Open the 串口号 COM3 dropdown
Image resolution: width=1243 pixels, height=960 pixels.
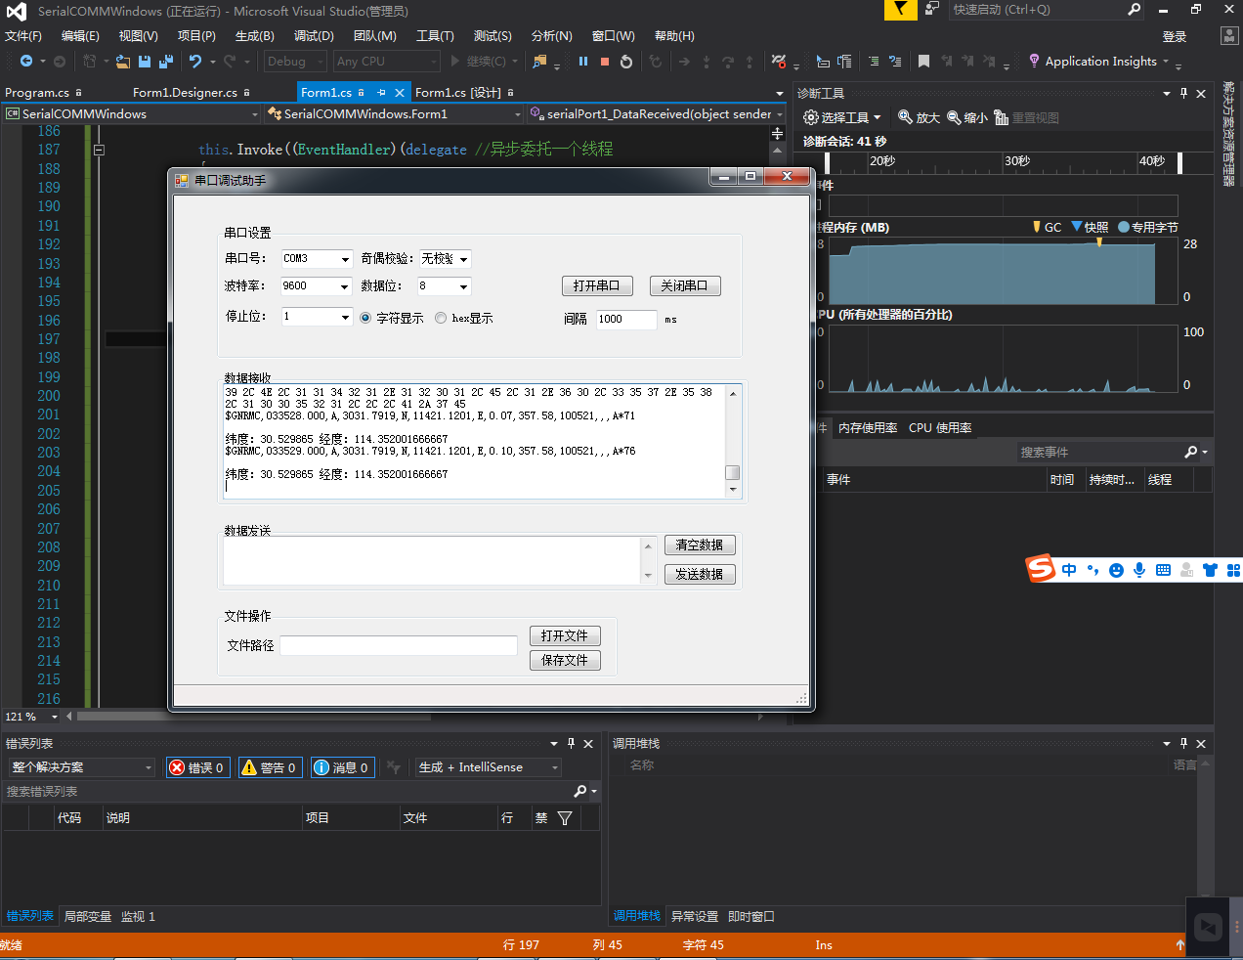(x=345, y=259)
